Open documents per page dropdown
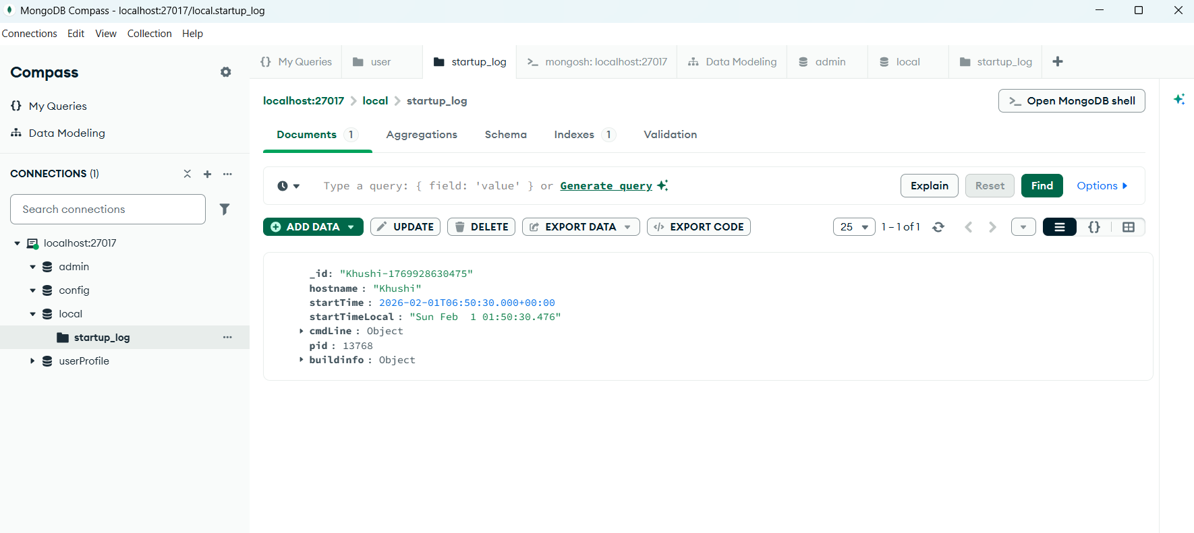 point(854,227)
